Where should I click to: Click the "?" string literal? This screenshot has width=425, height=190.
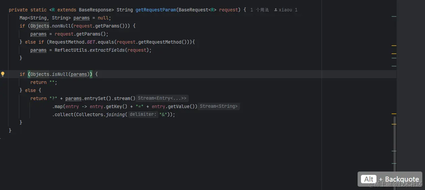[53, 98]
